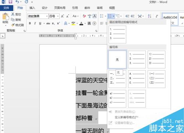Screen dimensions: 184x133
Task: Switch to the 设计 (Design) tab
Action: tap(45, 8)
